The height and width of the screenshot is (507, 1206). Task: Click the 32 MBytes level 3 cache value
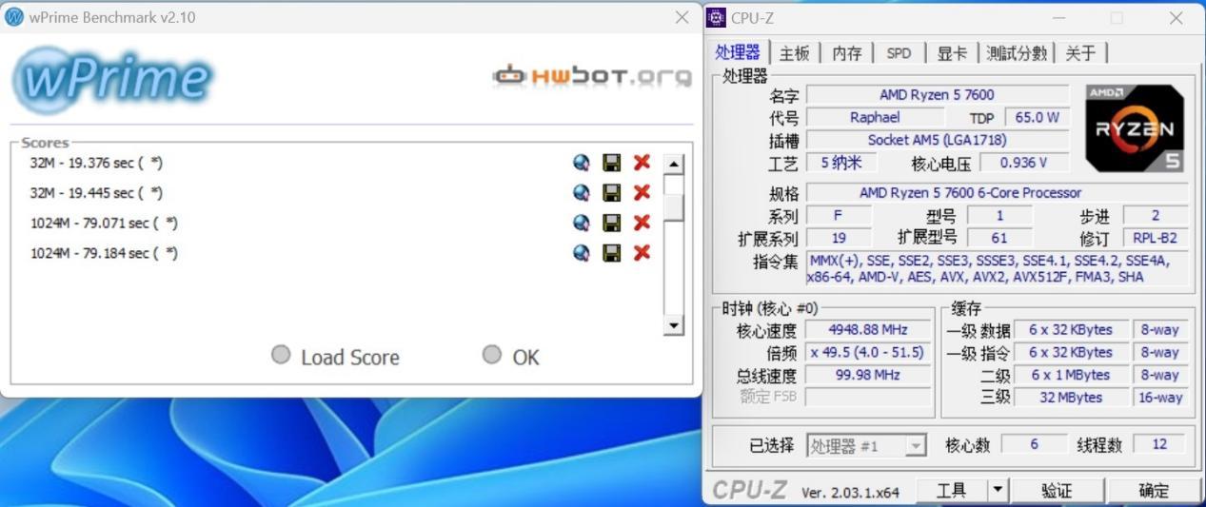[x=1071, y=397]
